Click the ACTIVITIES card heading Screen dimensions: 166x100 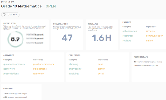[x=9, y=55]
